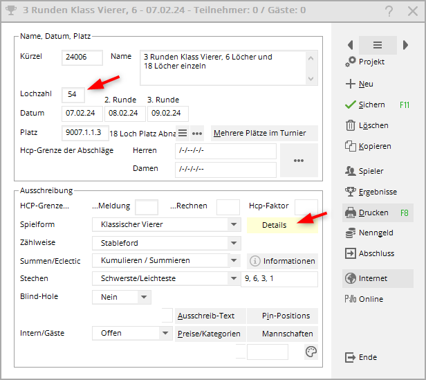Open the Intern/Gäste dropdown
The height and width of the screenshot is (380, 426).
(x=165, y=333)
